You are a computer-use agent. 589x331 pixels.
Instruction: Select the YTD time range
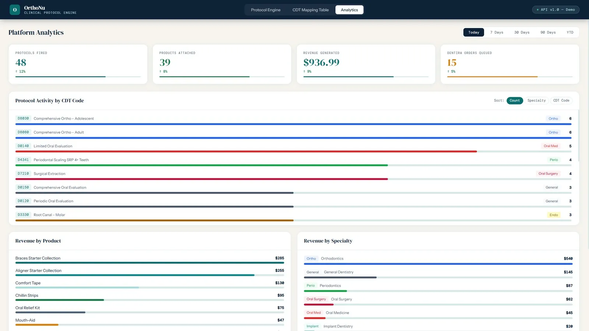(570, 32)
